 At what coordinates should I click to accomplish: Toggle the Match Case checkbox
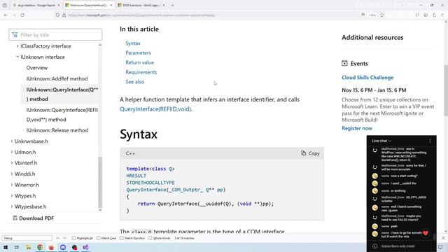(x=98, y=238)
